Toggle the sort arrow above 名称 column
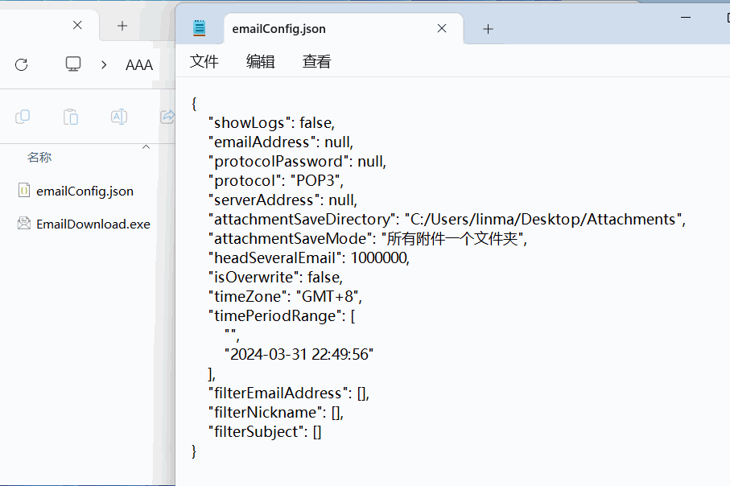Viewport: 730px width, 486px height. coord(146,147)
